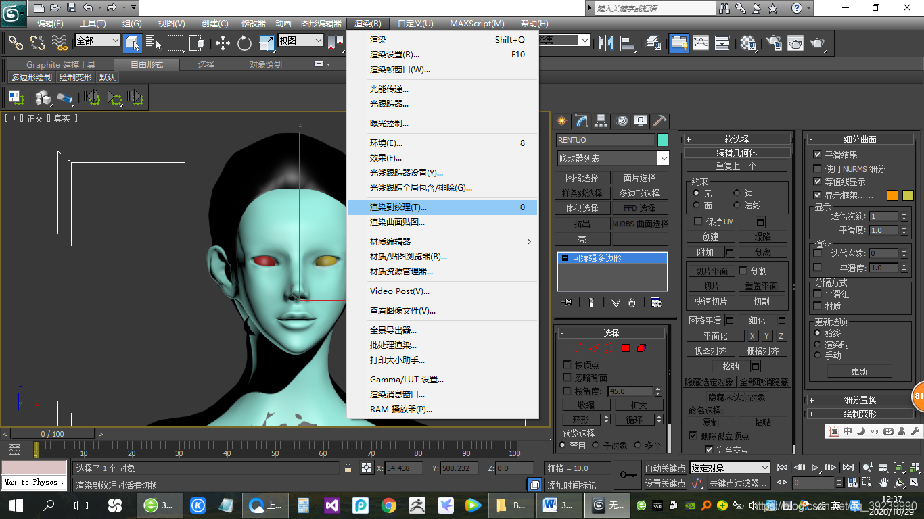Toggle 等值线显示 checkbox
Image resolution: width=924 pixels, height=519 pixels.
click(x=818, y=182)
